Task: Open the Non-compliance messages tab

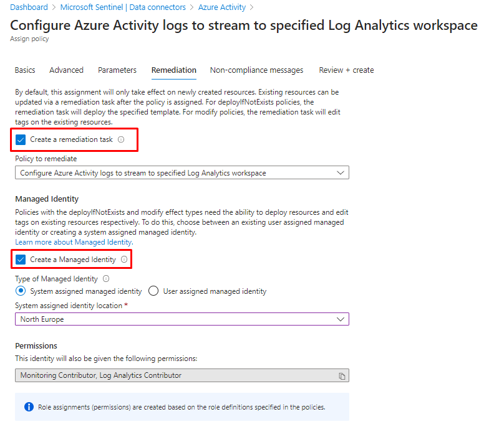Action: pos(256,70)
